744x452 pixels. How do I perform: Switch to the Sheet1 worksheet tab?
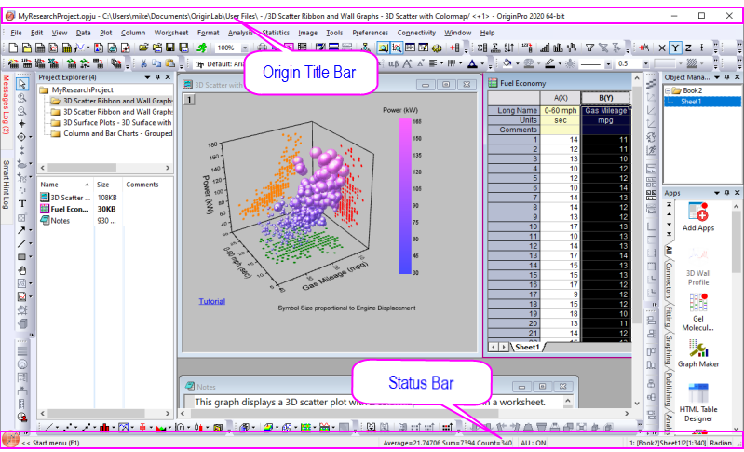click(x=527, y=346)
